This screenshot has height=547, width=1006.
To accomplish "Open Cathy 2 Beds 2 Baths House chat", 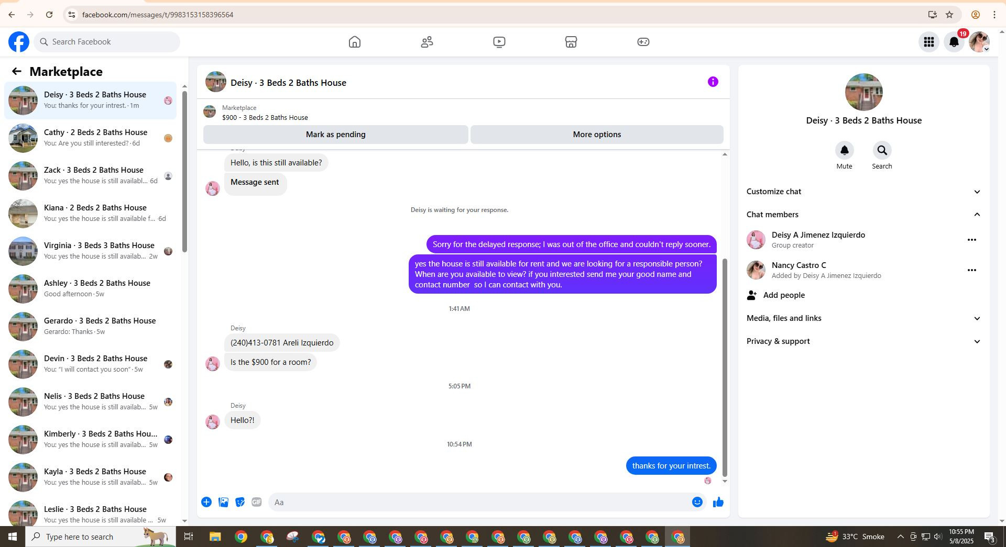I will [x=90, y=138].
